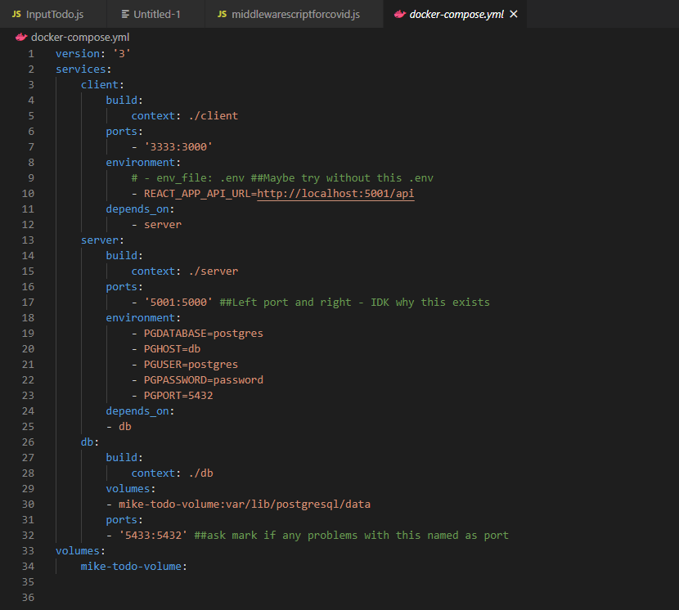
Task: Click the file icon on the Untitled-1 tab
Action: coord(124,15)
